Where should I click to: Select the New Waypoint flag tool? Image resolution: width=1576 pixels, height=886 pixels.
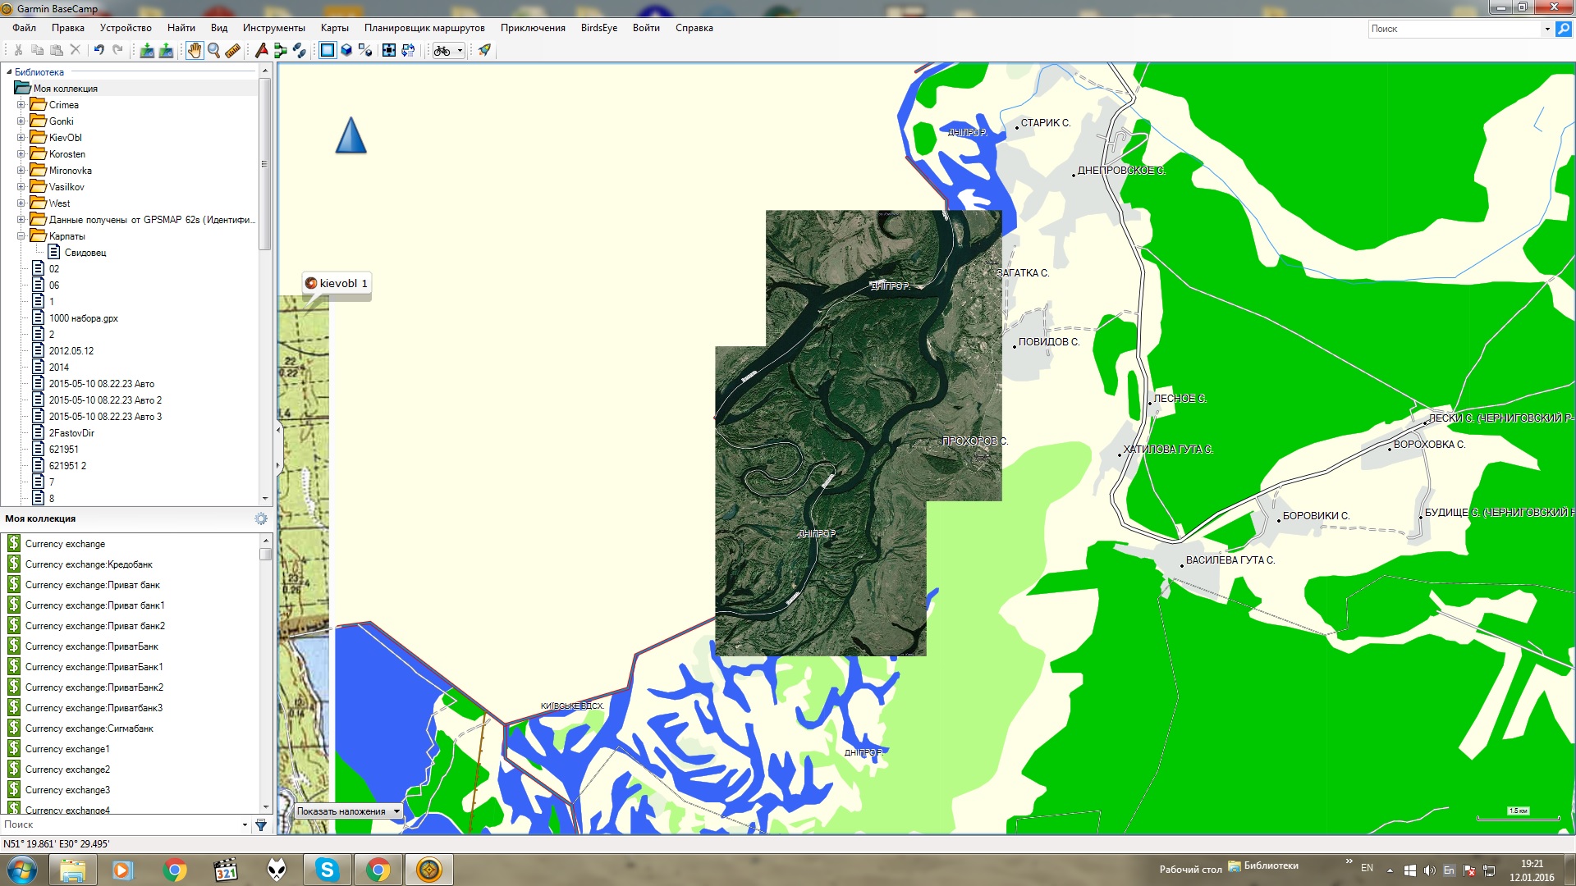pos(261,50)
